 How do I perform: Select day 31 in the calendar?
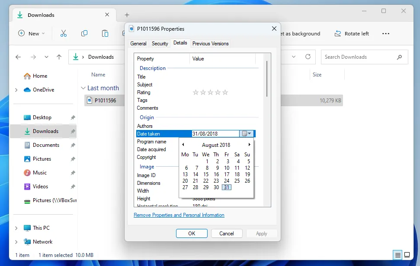point(227,187)
